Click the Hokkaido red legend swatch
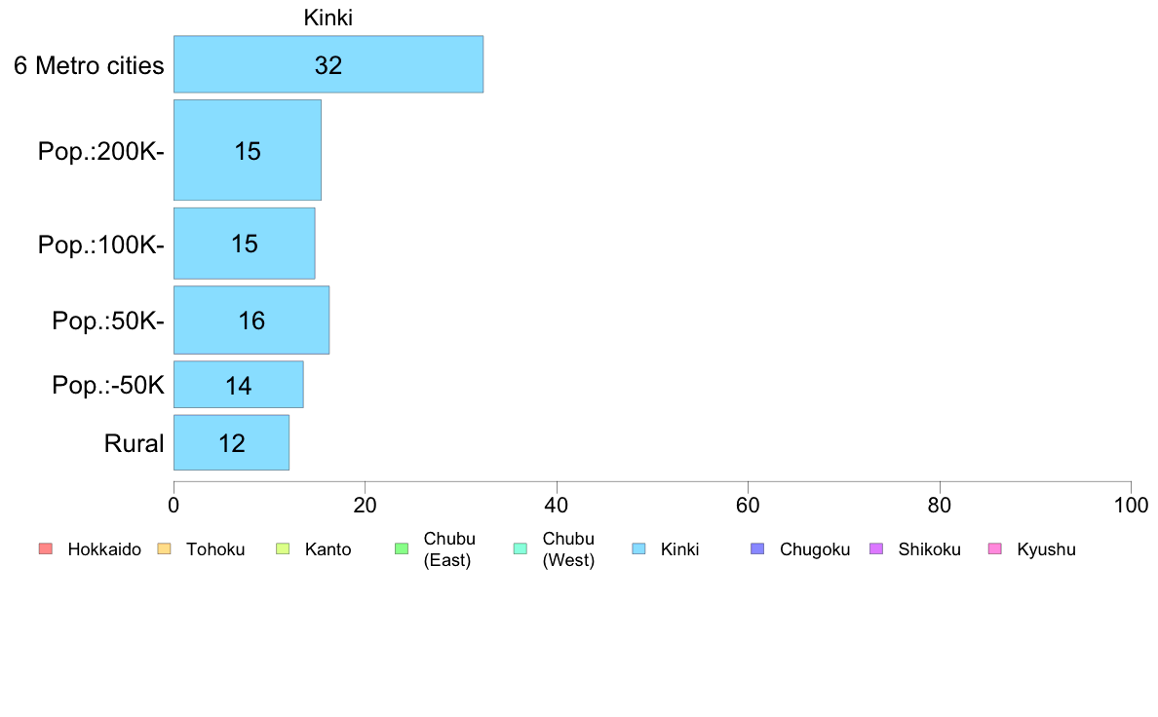 click(46, 548)
